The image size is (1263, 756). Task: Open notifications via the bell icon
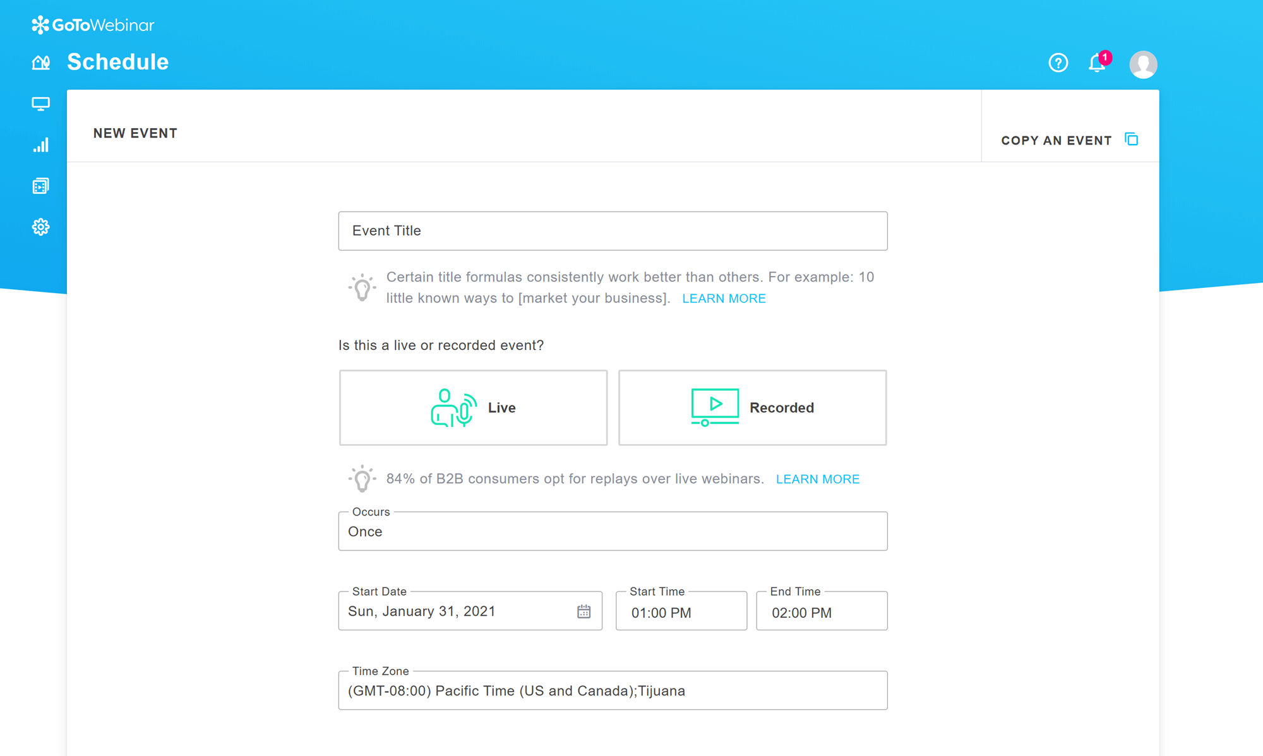[1097, 63]
